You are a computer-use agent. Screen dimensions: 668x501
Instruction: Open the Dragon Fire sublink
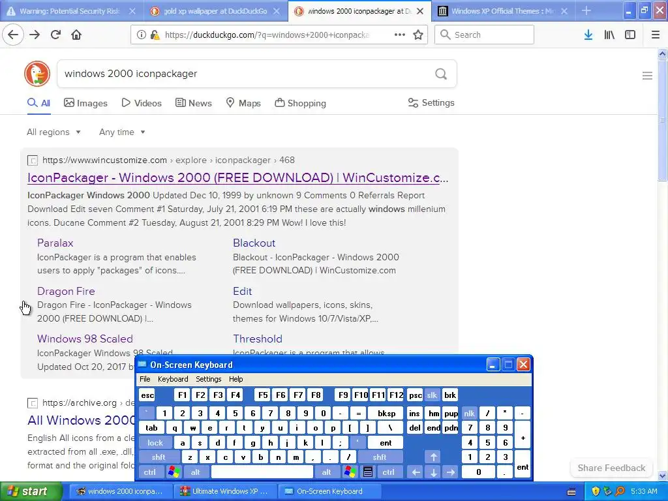pos(66,292)
